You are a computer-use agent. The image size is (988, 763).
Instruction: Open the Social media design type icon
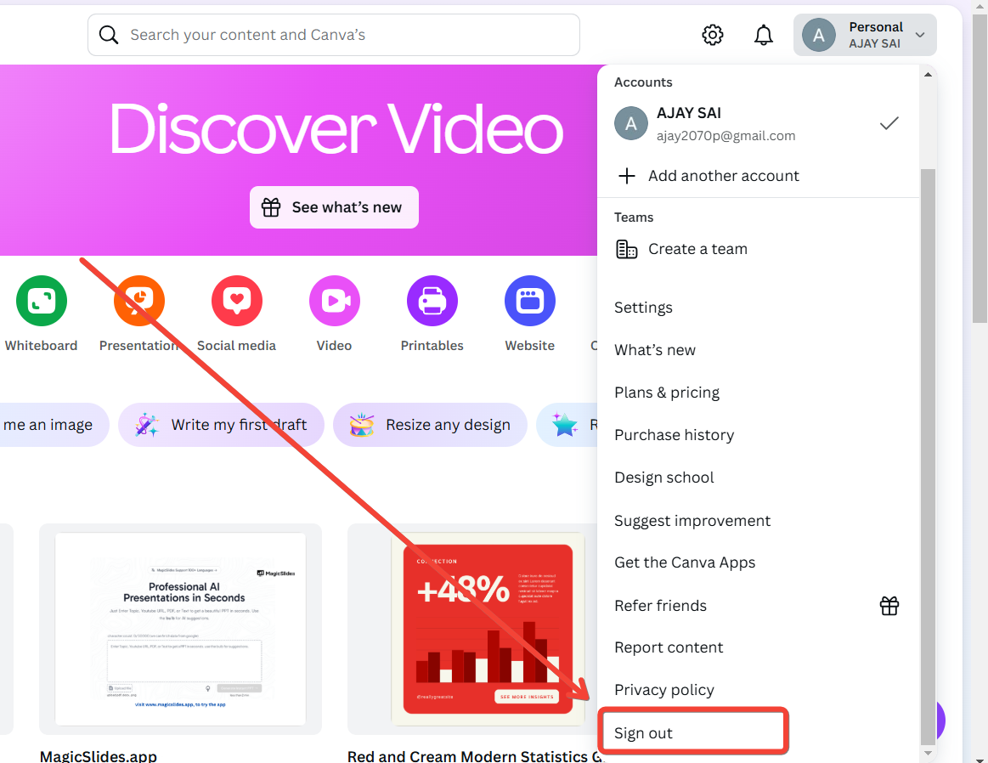click(x=237, y=301)
